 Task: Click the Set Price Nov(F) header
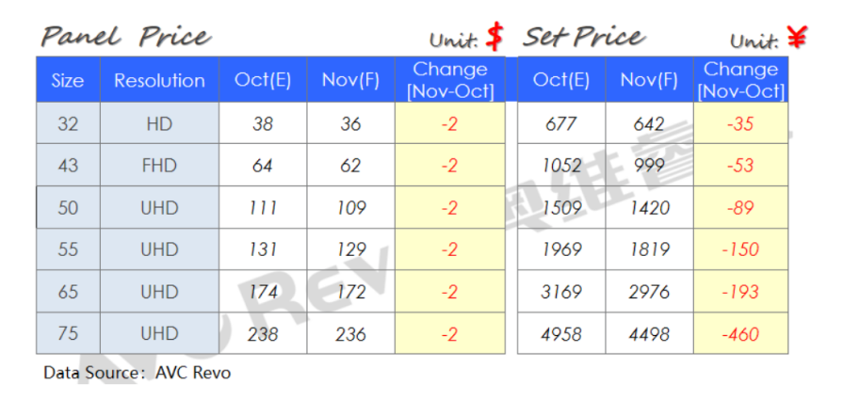(649, 80)
